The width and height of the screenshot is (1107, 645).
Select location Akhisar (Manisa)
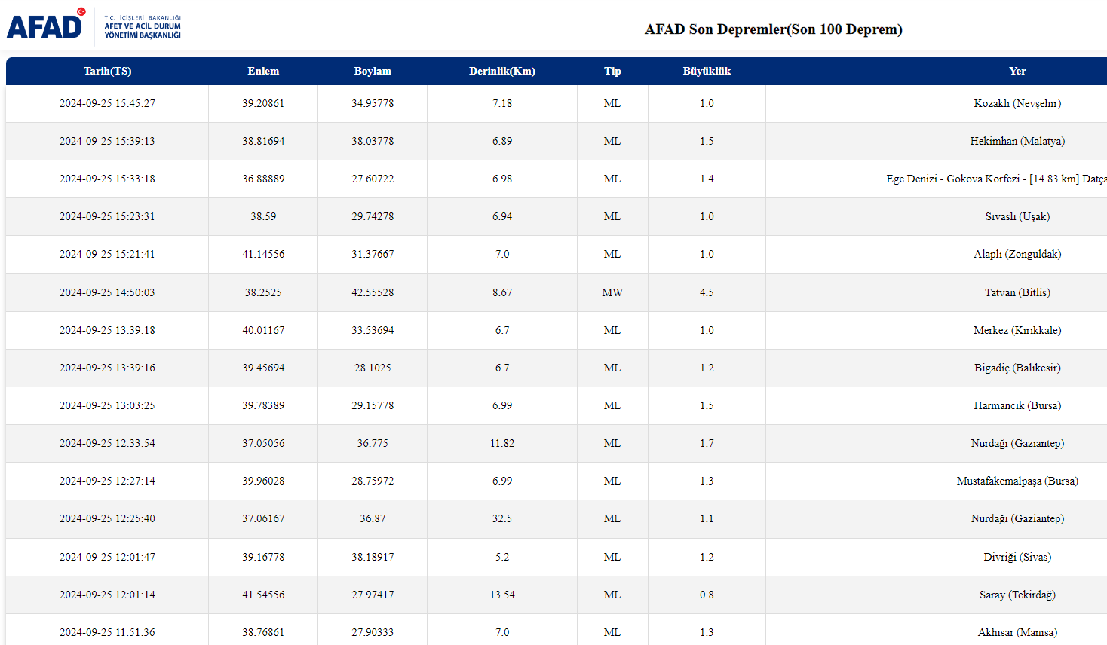click(1017, 632)
